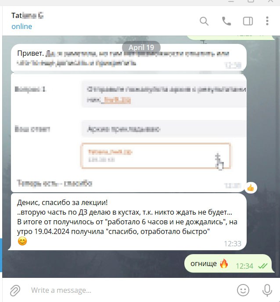This screenshot has width=280, height=302.
Task: Start a voice call with the phone icon
Action: pos(226,21)
